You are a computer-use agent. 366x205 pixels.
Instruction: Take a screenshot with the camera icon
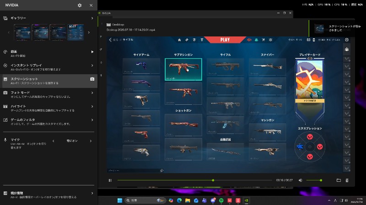pos(92,79)
